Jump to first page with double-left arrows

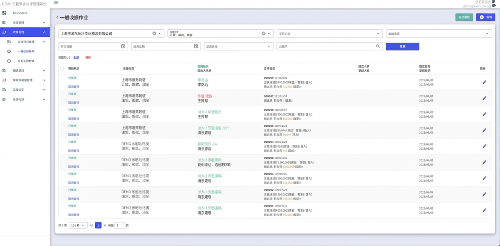coord(91,225)
